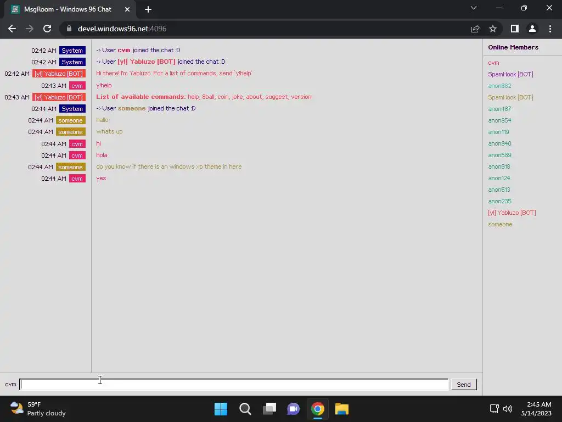
Task: Click the Online Members heading
Action: point(513,47)
